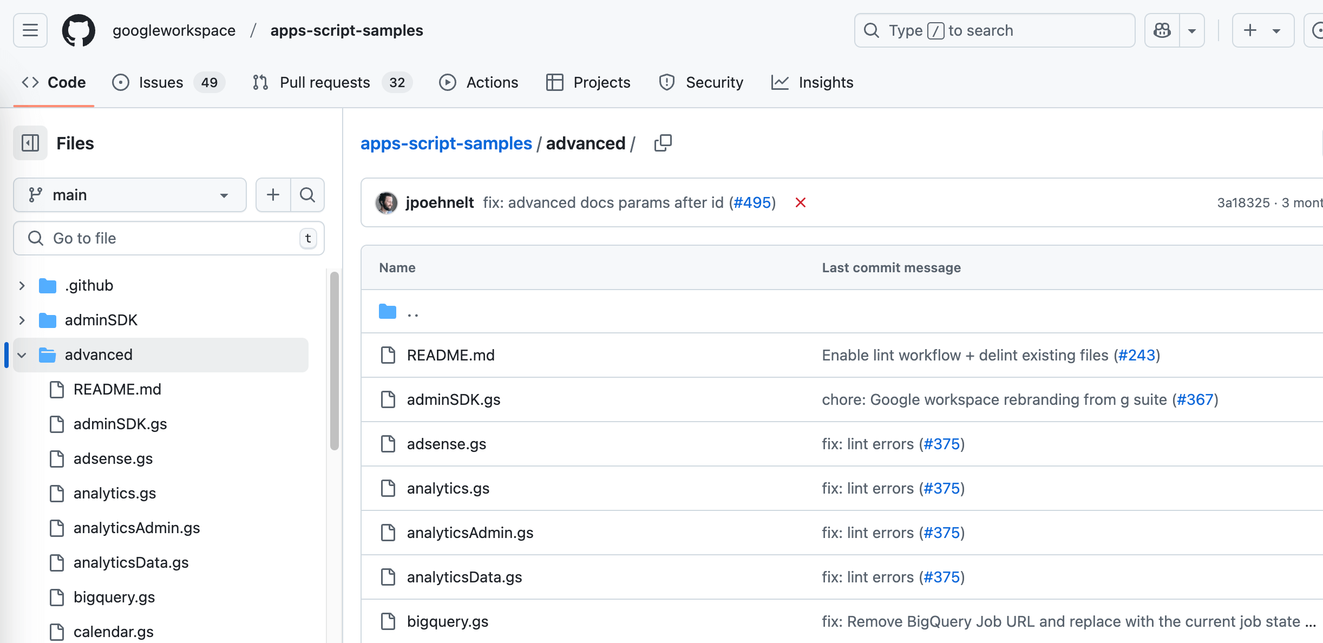Screen dimensions: 1323x643
Task: Open the Security tab
Action: click(702, 82)
